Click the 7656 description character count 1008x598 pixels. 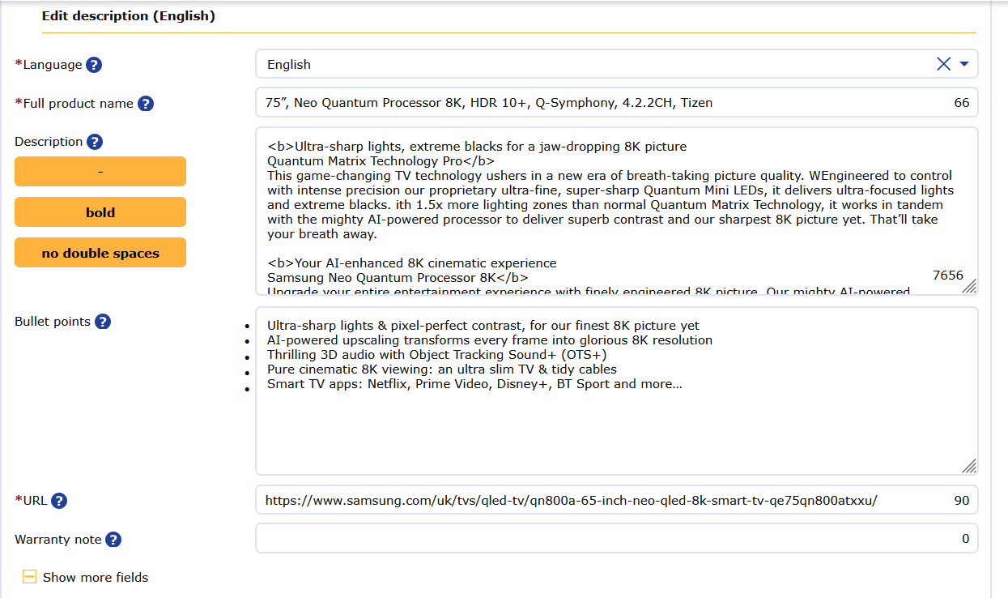pos(948,276)
